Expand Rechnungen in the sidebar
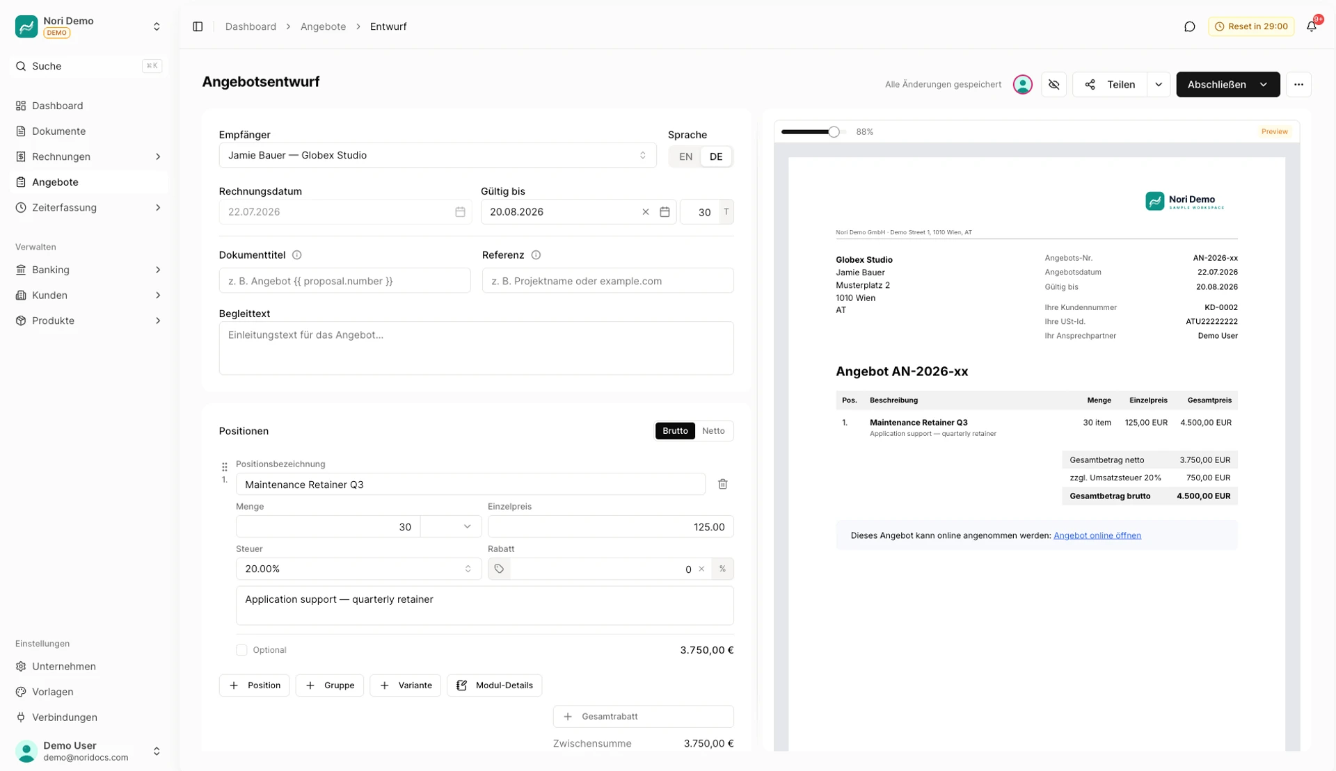The height and width of the screenshot is (771, 1336). [158, 156]
